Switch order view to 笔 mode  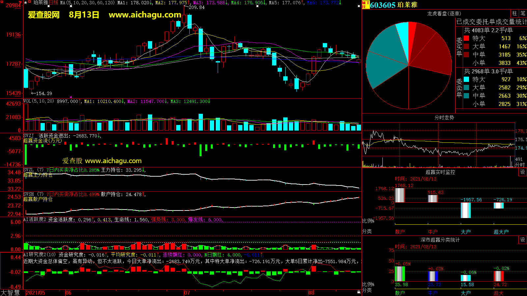pyautogui.click(x=523, y=13)
